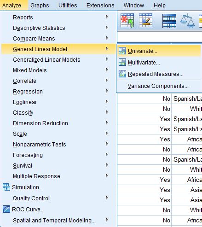Expand the Regression submenu arrow
202x227 pixels.
(107, 91)
